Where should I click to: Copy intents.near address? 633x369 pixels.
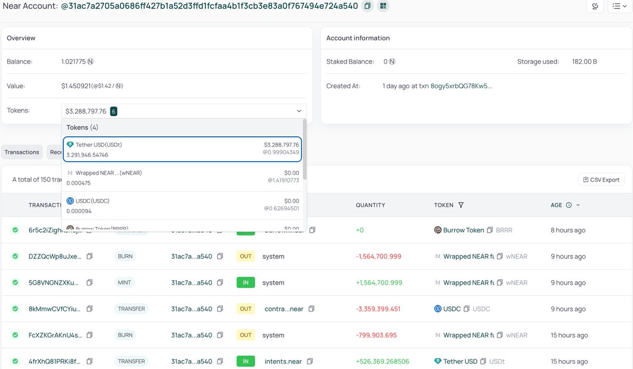(x=310, y=362)
